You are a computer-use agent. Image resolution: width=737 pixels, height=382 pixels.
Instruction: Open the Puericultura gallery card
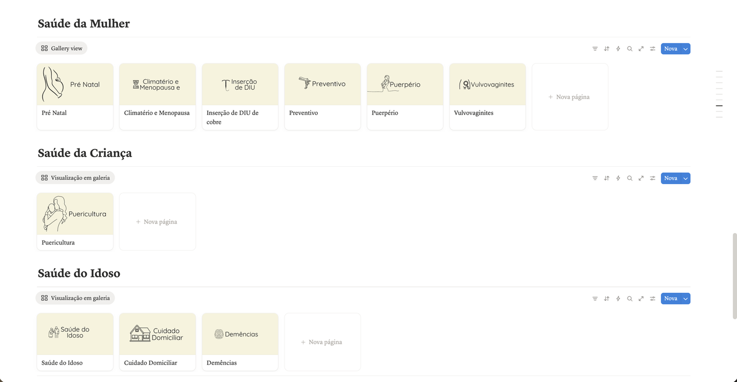(75, 221)
